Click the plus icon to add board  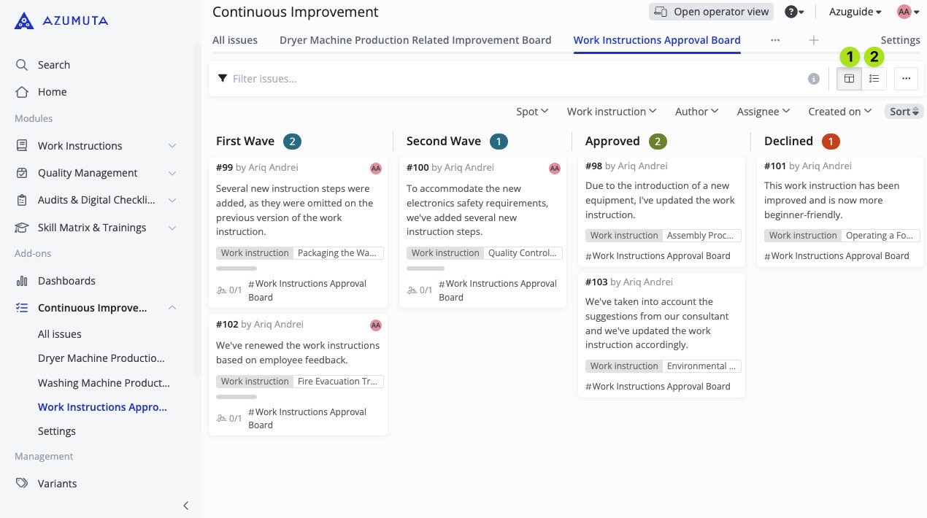[814, 40]
